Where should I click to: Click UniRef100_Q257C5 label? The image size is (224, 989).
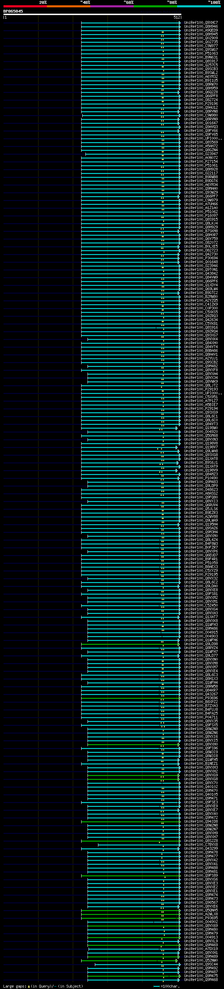(x=201, y=65)
